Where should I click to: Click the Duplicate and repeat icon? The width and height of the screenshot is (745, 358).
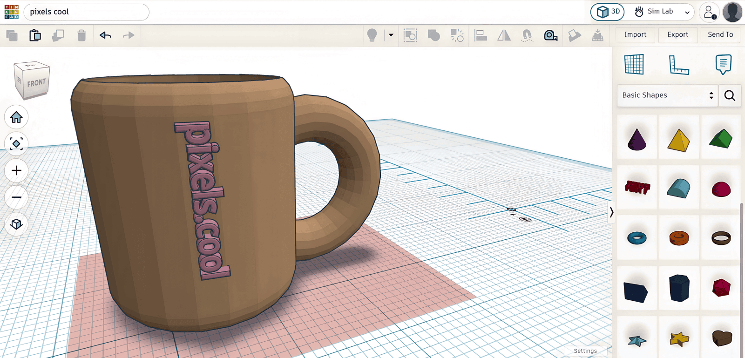point(58,35)
